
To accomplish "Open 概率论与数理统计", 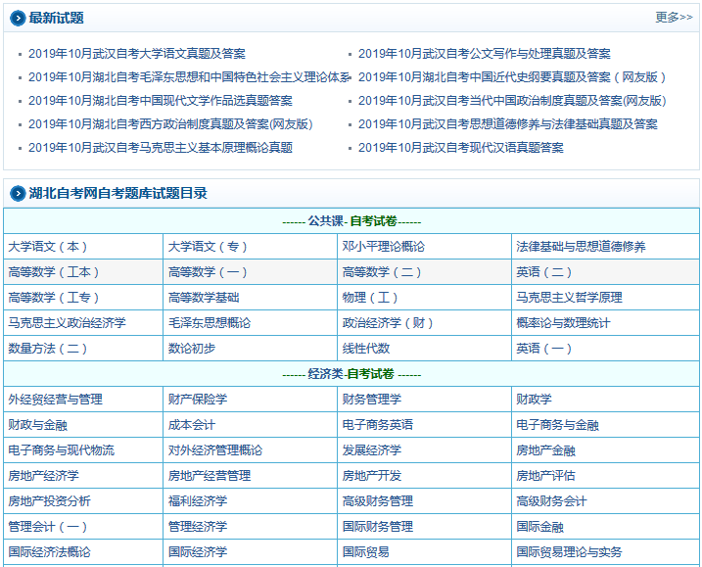I will pyautogui.click(x=563, y=323).
